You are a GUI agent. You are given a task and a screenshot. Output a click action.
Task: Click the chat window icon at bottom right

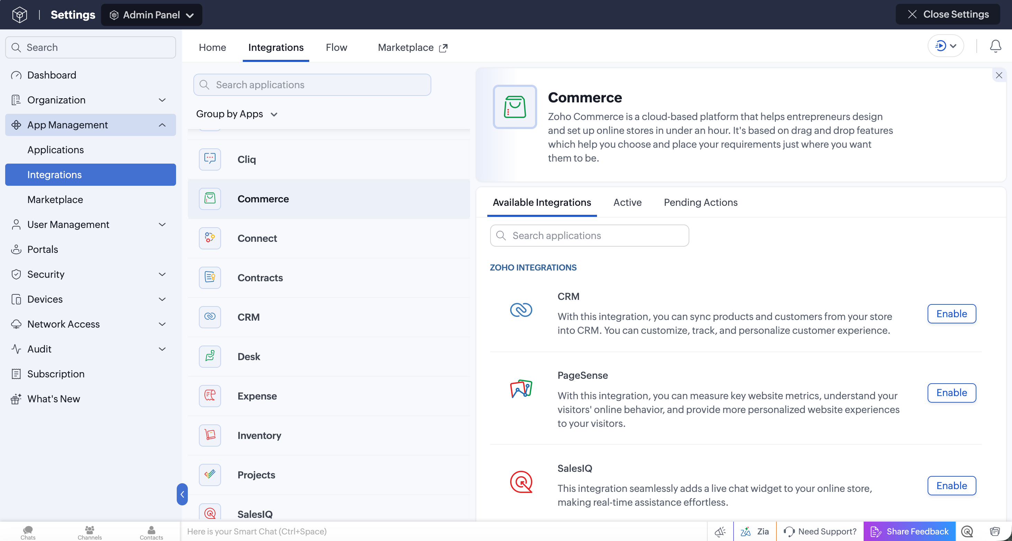pos(994,532)
